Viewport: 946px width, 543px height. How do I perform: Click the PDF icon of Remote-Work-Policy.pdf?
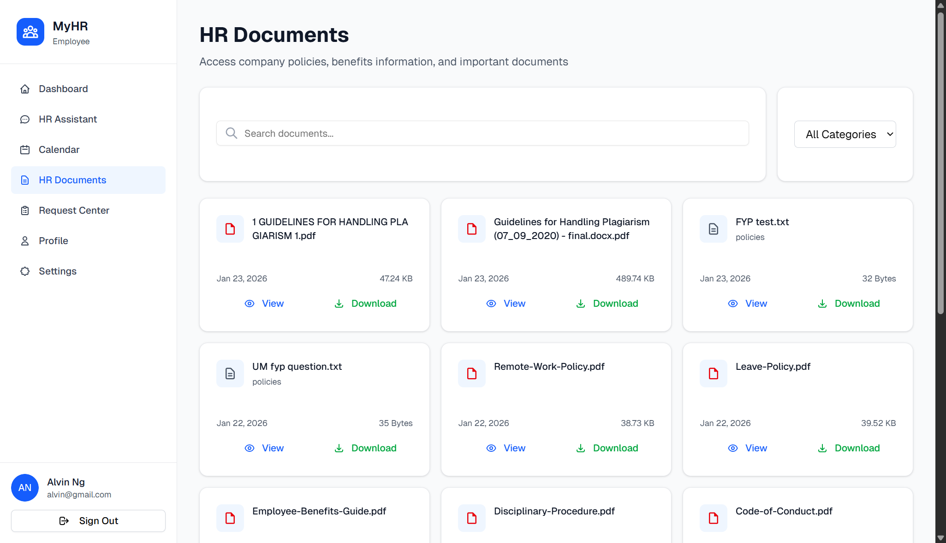coord(471,373)
